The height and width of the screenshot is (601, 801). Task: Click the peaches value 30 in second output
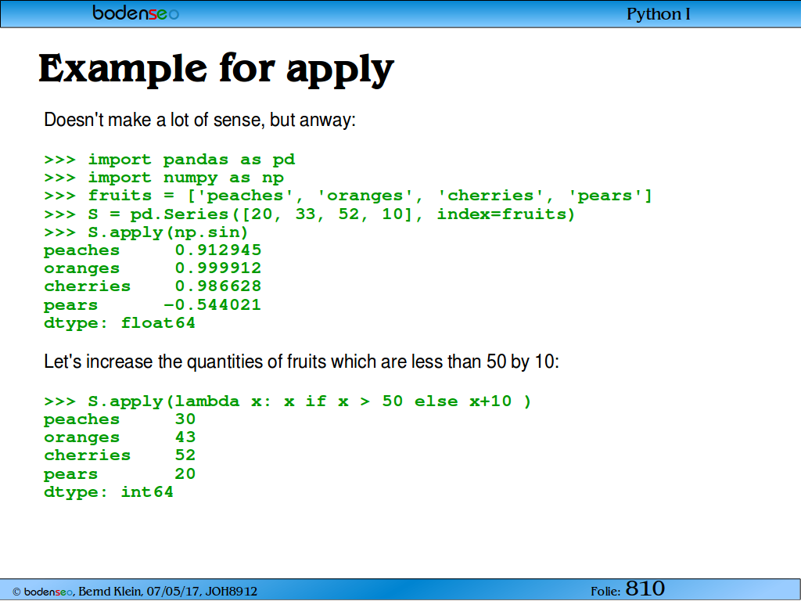pyautogui.click(x=185, y=419)
